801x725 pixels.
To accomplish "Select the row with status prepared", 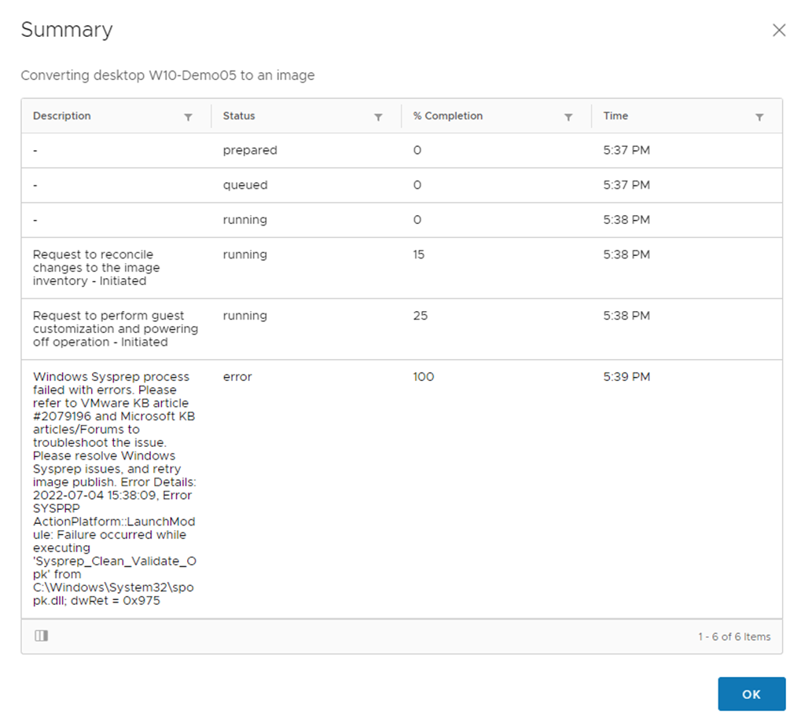I will tap(249, 151).
